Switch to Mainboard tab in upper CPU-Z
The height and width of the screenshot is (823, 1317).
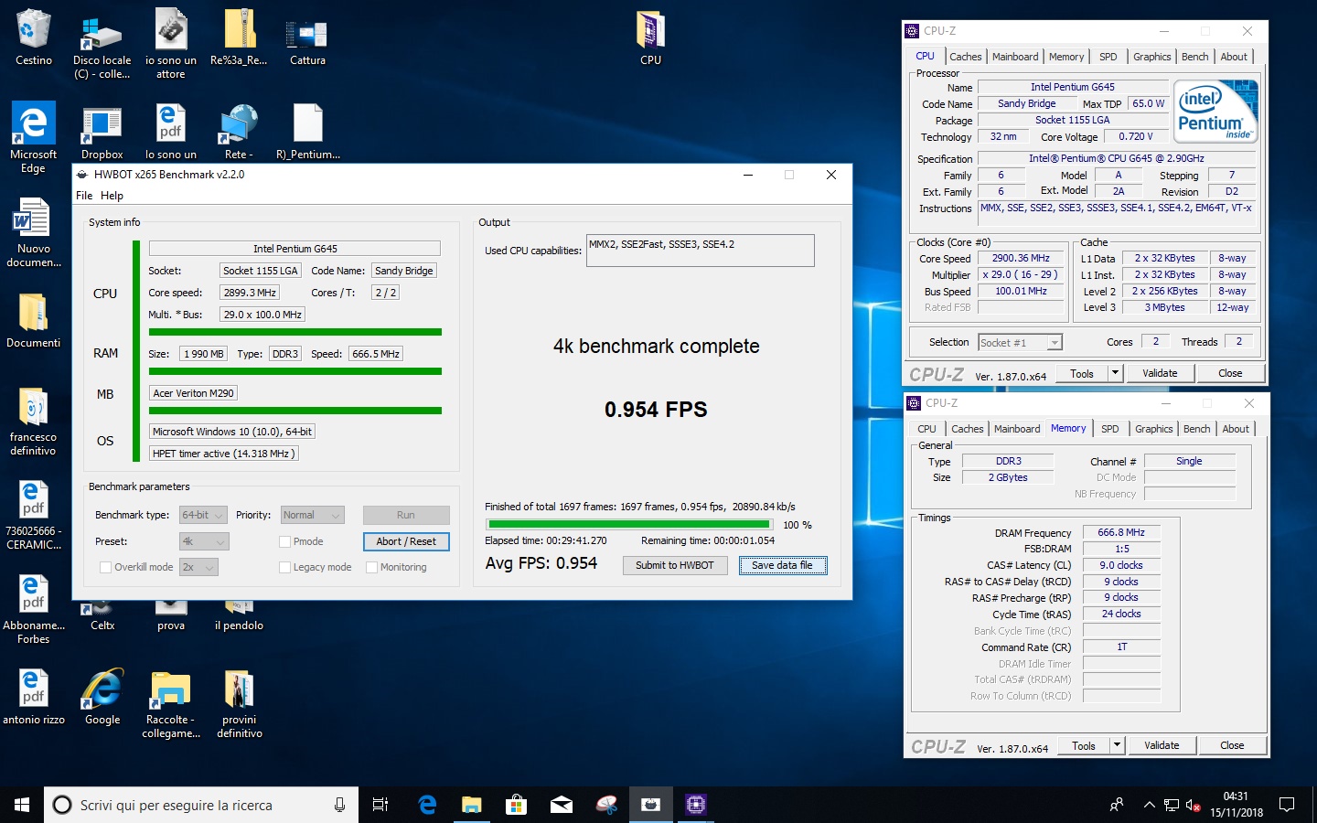tap(1015, 57)
